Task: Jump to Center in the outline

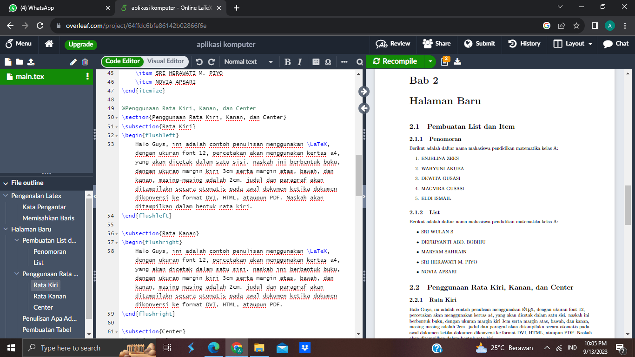Action: click(x=43, y=307)
